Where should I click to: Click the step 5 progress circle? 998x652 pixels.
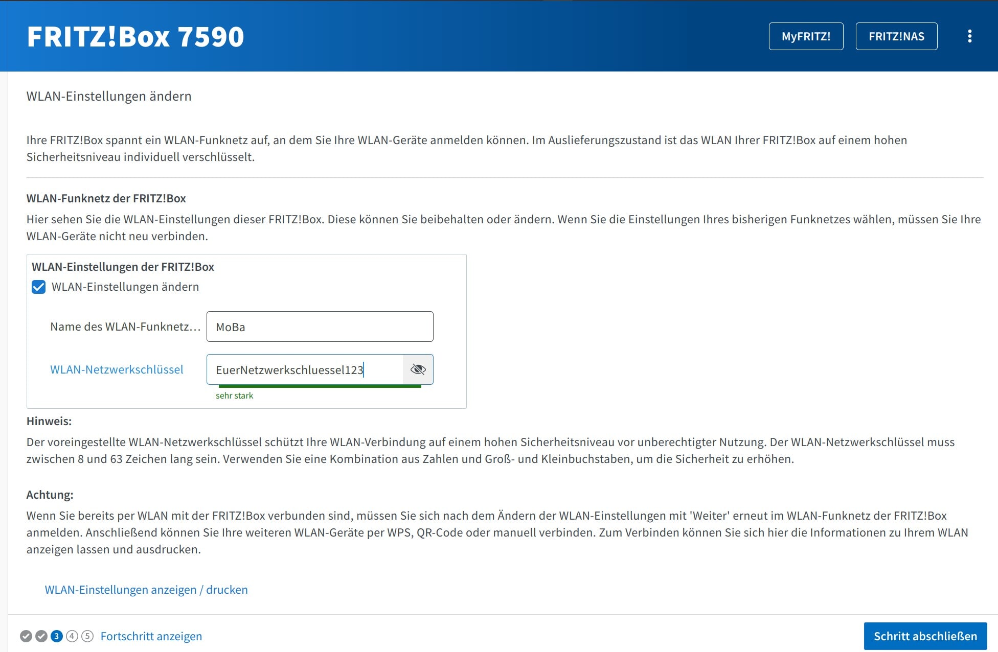click(x=87, y=636)
